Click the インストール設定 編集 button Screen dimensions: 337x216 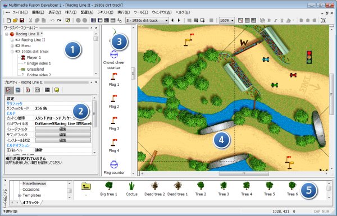point(63,140)
